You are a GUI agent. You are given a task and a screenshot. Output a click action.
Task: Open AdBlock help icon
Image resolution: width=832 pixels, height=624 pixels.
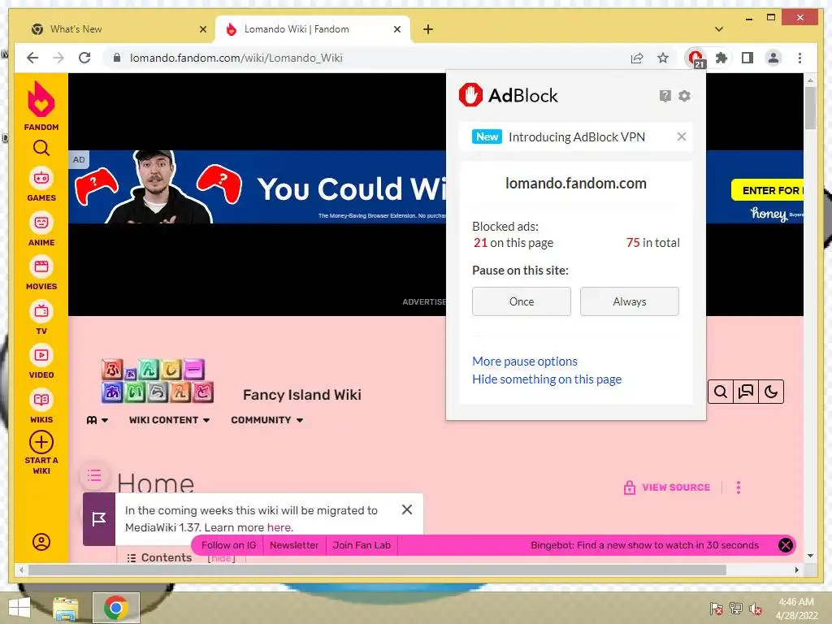(x=665, y=96)
